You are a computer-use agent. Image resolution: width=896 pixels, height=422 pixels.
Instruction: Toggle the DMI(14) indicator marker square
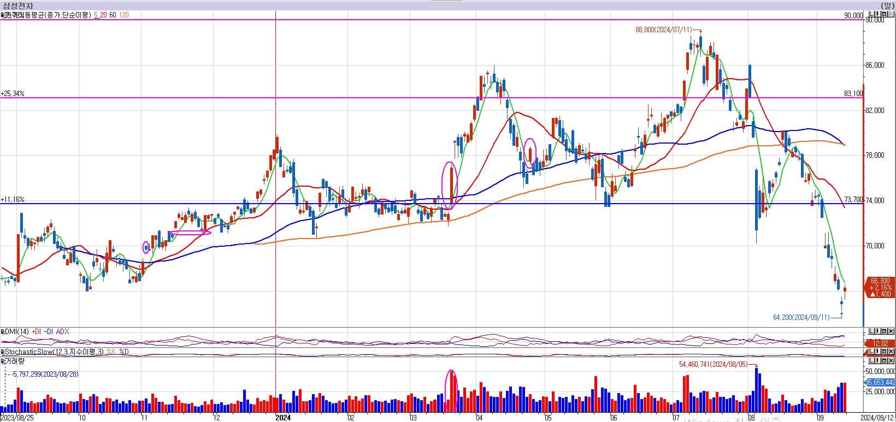(2, 331)
